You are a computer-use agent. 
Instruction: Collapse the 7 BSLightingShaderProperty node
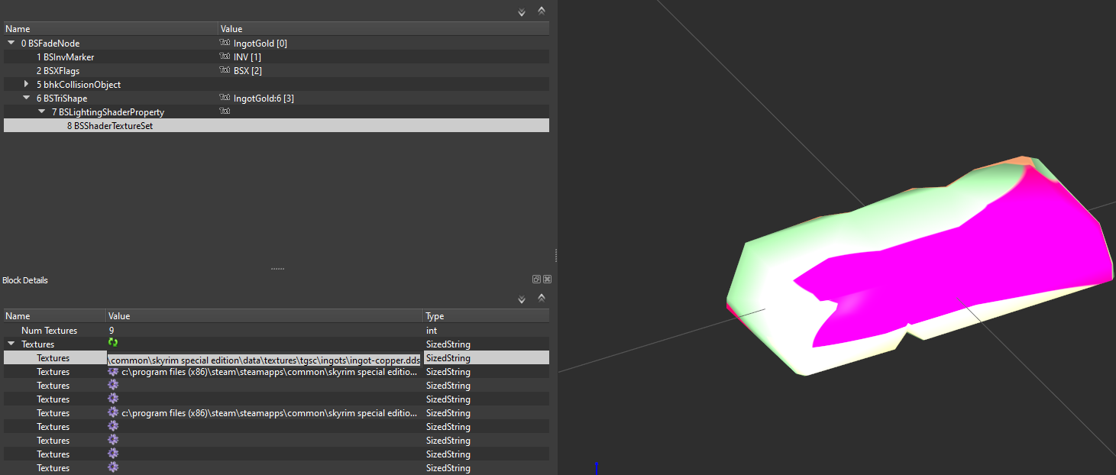[x=42, y=112]
